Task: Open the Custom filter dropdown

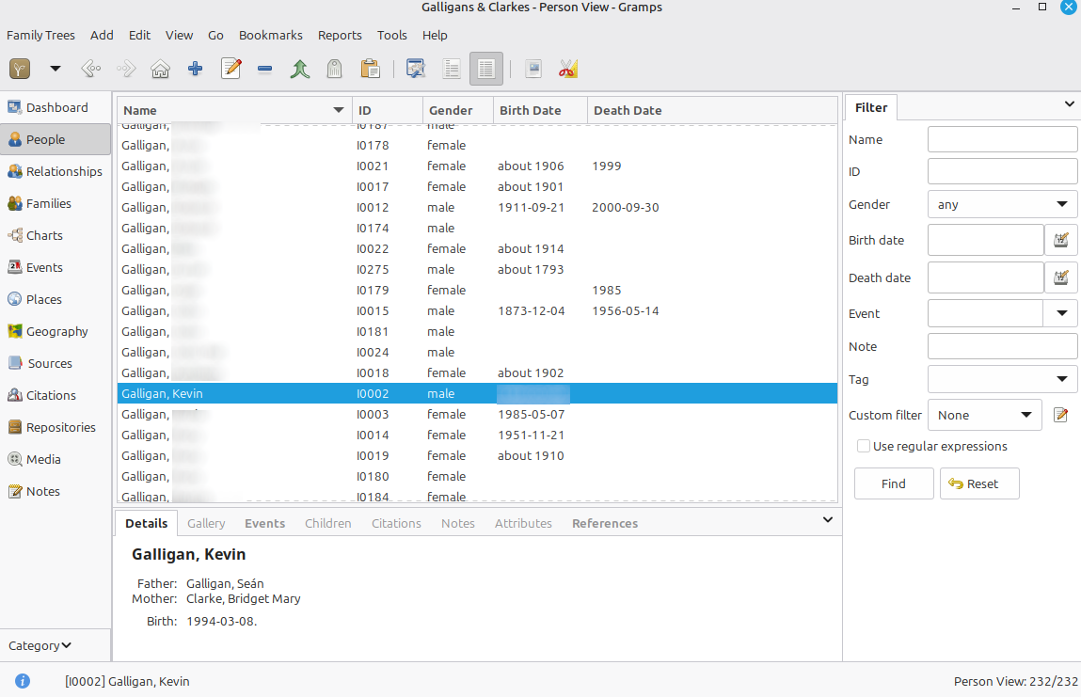Action: pyautogui.click(x=984, y=415)
